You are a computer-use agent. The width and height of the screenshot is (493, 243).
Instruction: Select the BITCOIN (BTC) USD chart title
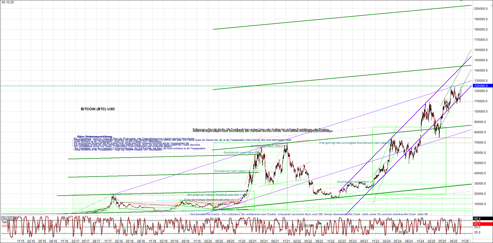97,109
